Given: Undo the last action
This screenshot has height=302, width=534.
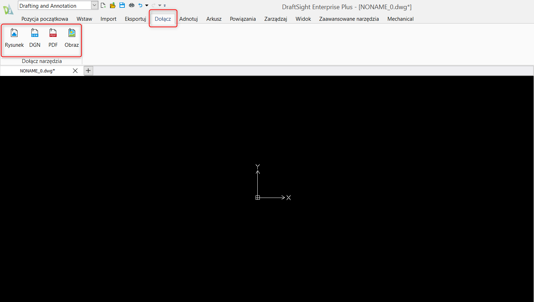Looking at the screenshot, I should click(140, 5).
